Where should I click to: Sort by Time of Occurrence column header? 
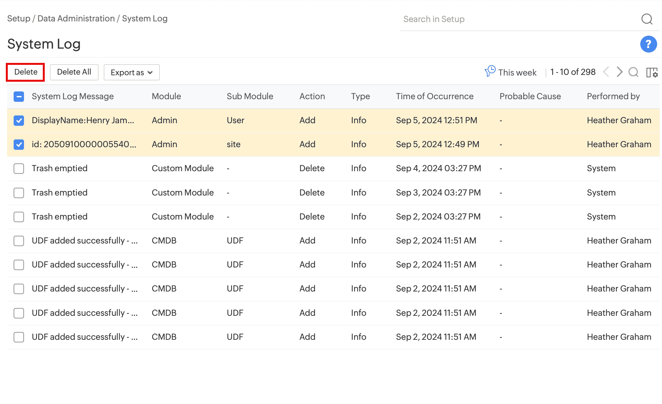click(x=434, y=96)
